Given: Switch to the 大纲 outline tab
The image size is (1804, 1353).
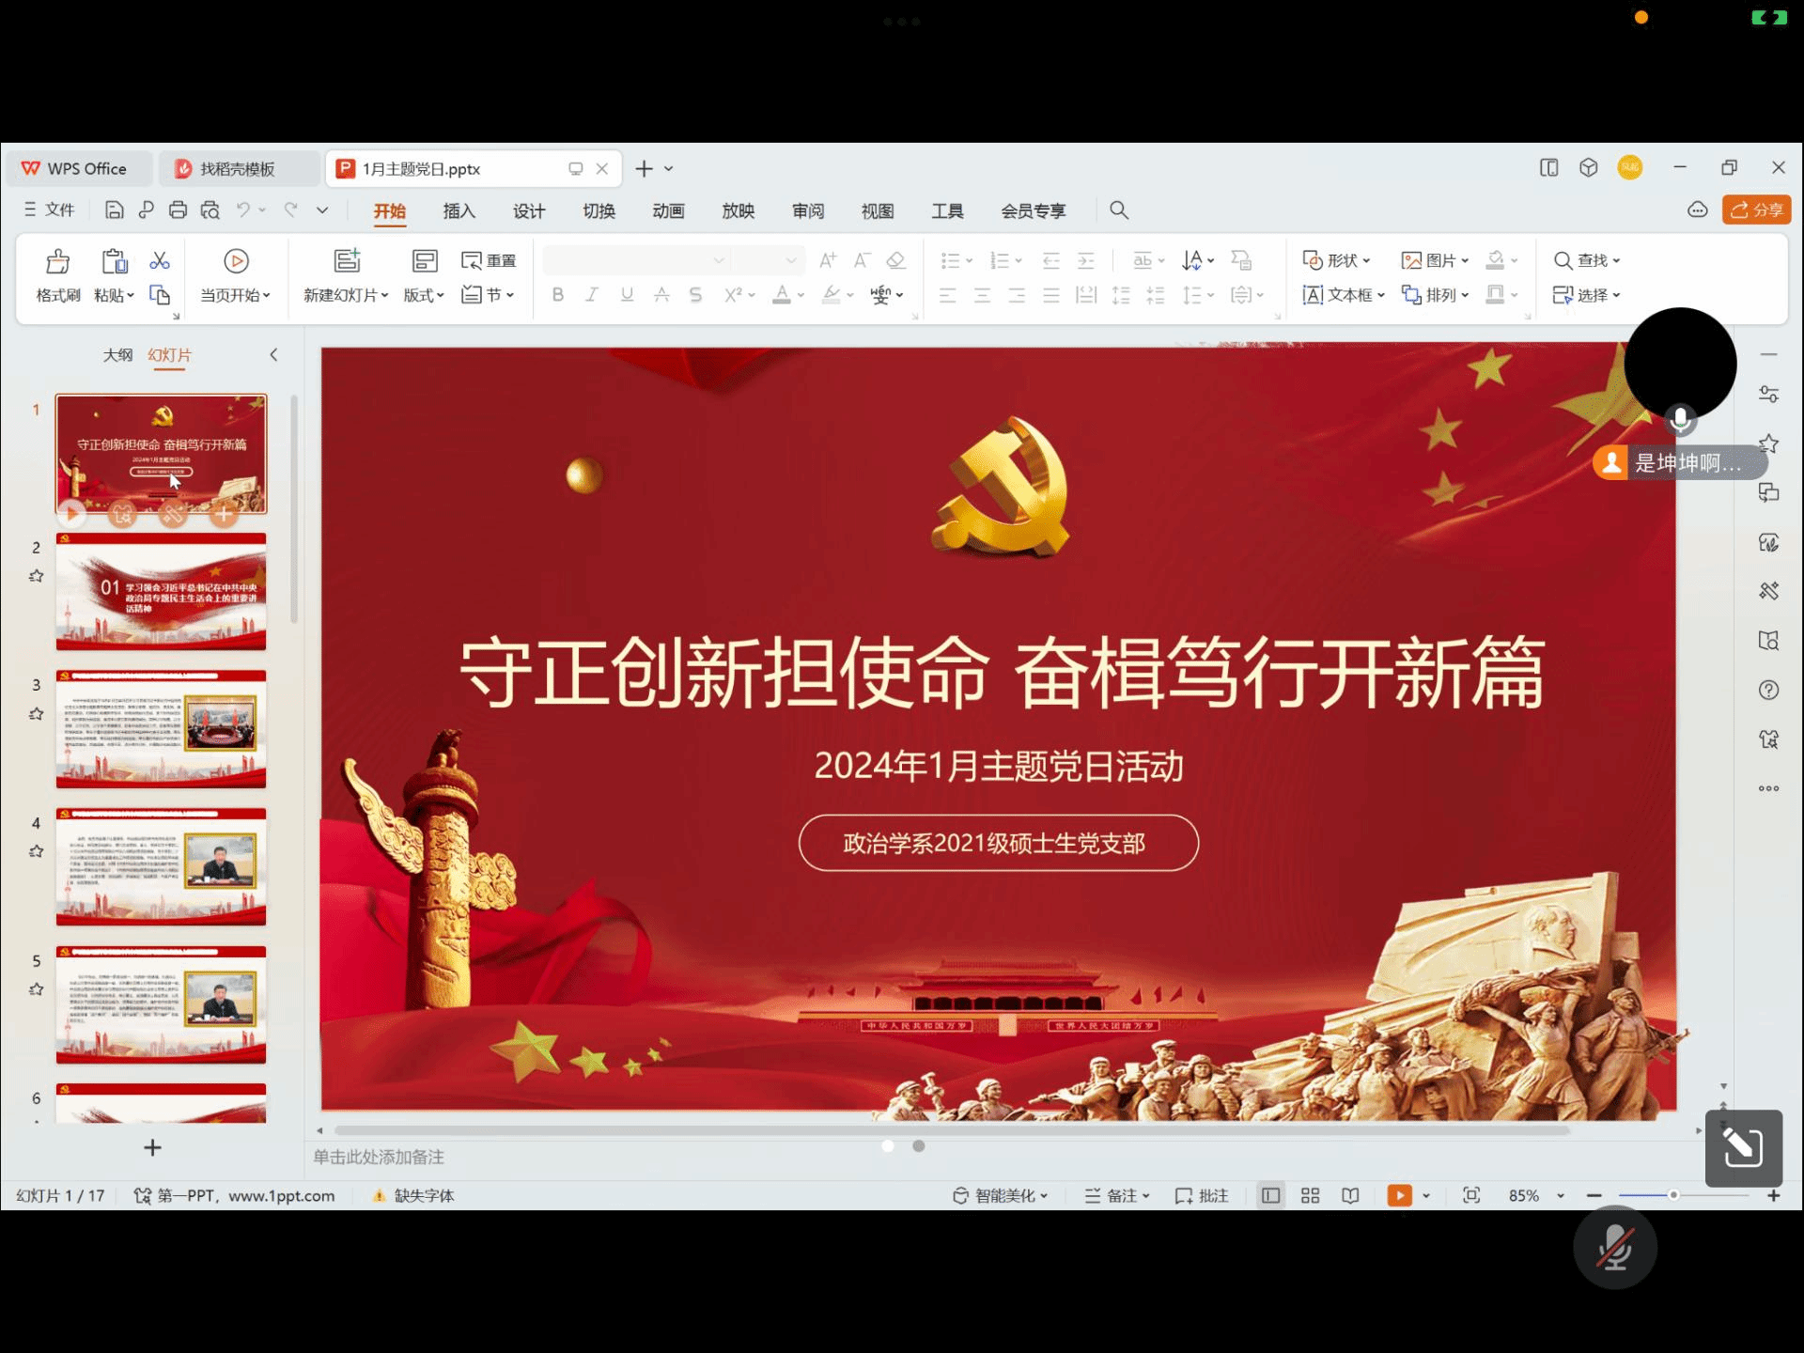Looking at the screenshot, I should point(117,355).
